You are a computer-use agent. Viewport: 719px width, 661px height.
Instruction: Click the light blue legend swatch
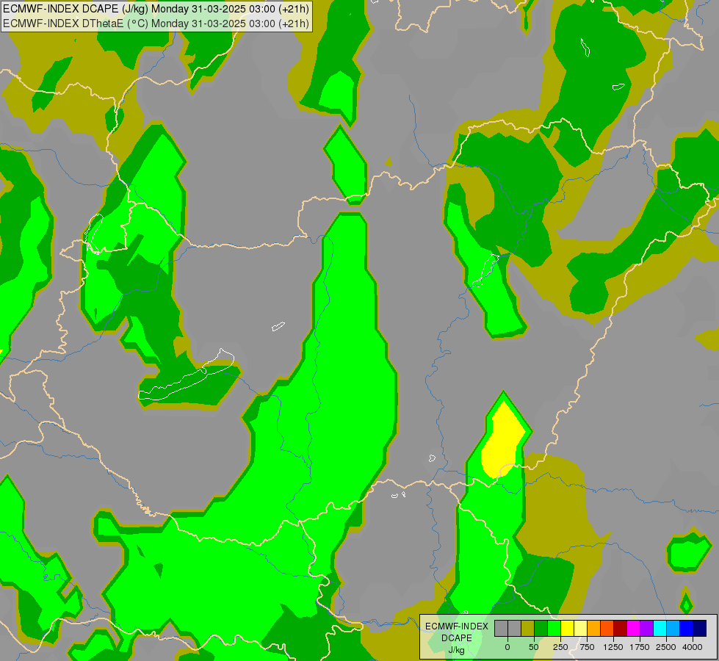click(x=673, y=629)
